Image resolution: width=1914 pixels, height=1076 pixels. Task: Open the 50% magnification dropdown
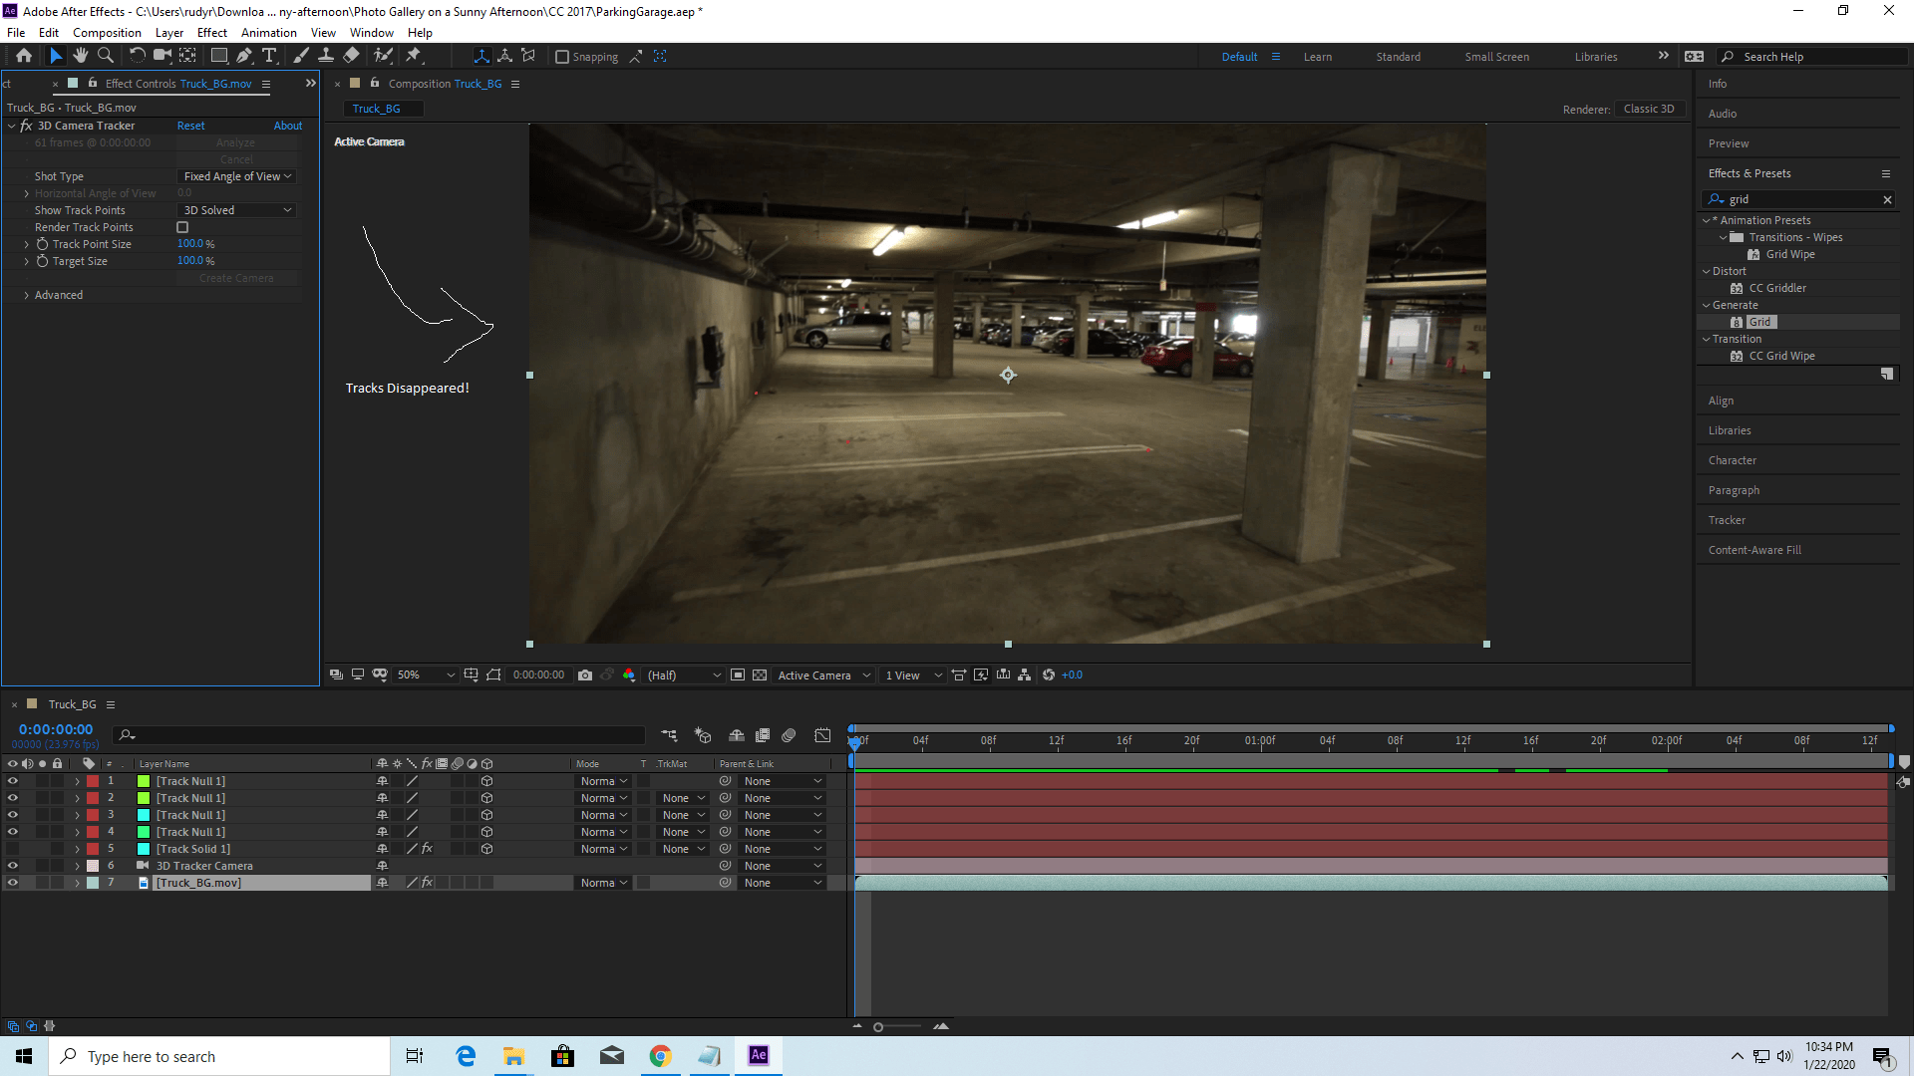[426, 675]
